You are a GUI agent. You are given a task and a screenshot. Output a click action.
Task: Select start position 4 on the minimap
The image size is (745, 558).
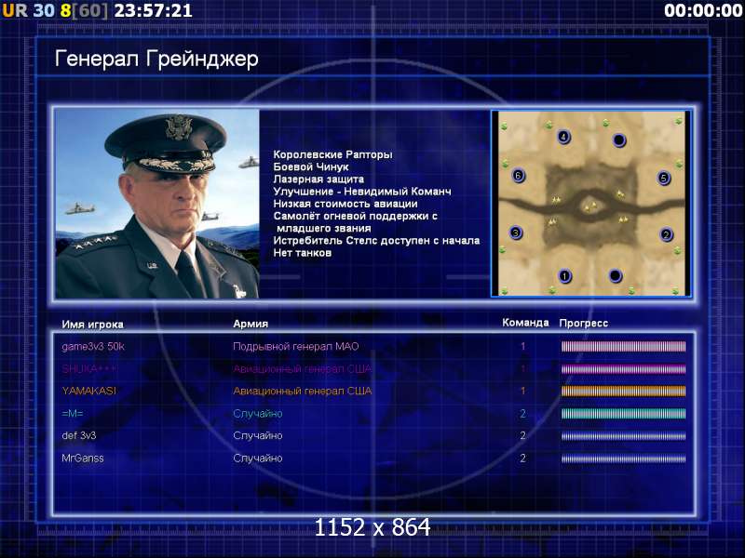pos(563,137)
